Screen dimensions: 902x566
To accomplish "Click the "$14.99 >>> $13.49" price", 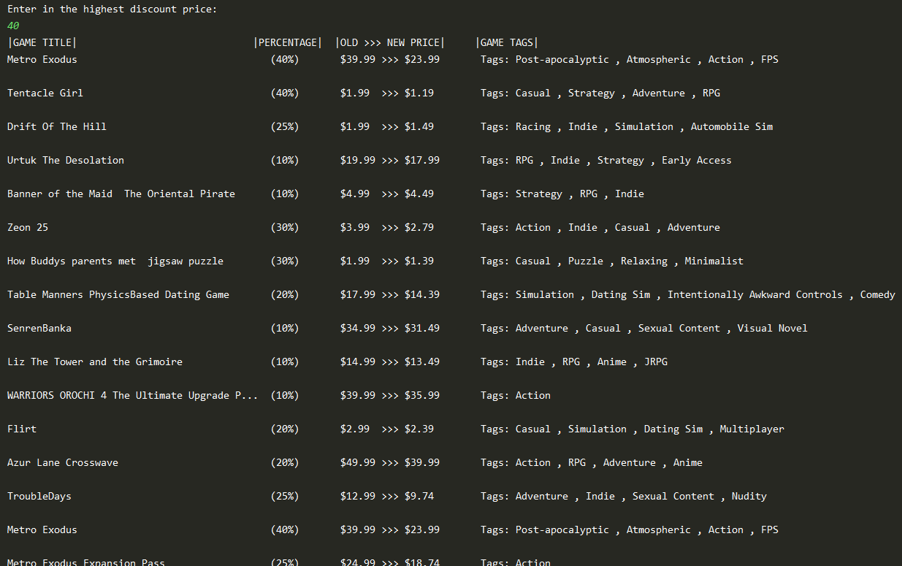I will click(390, 362).
